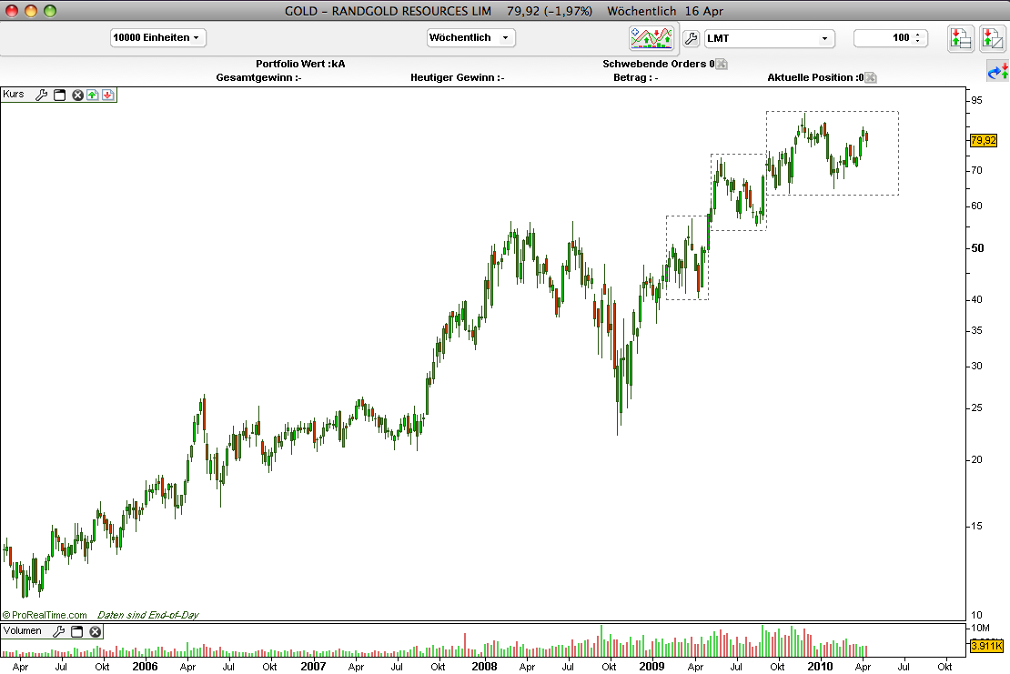
Task: Click the Portfolio Wert :kA text
Action: pos(300,64)
